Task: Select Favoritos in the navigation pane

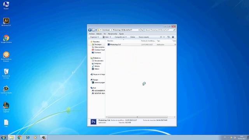Action: [95, 42]
